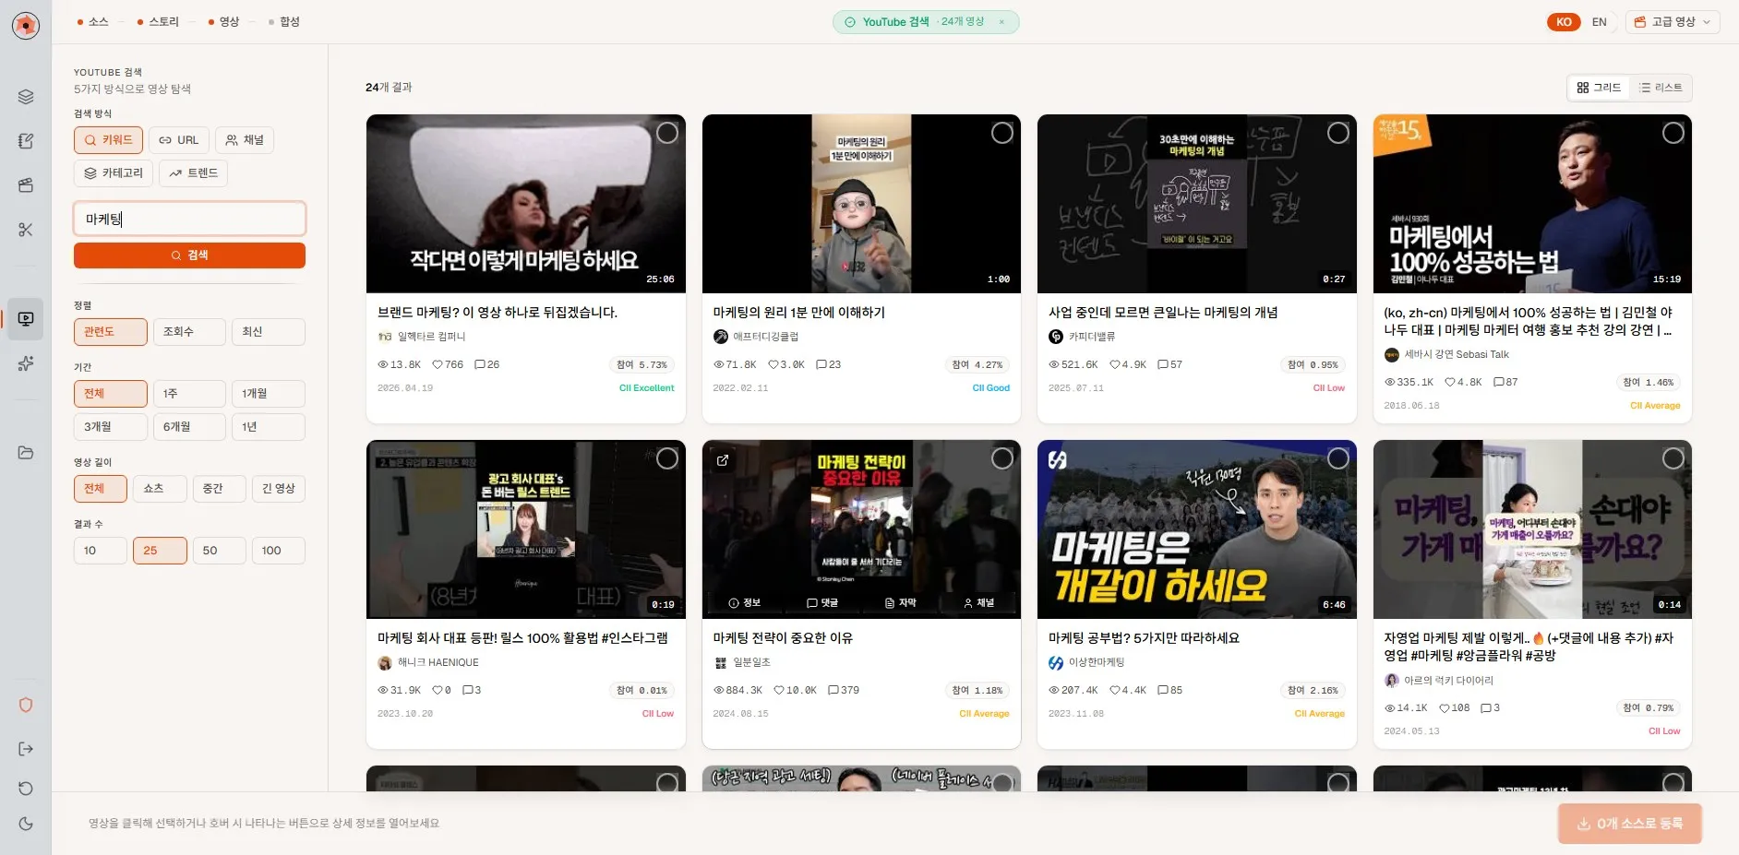Select the 마케팅 회사 대표 등판 checkbox

(x=667, y=459)
